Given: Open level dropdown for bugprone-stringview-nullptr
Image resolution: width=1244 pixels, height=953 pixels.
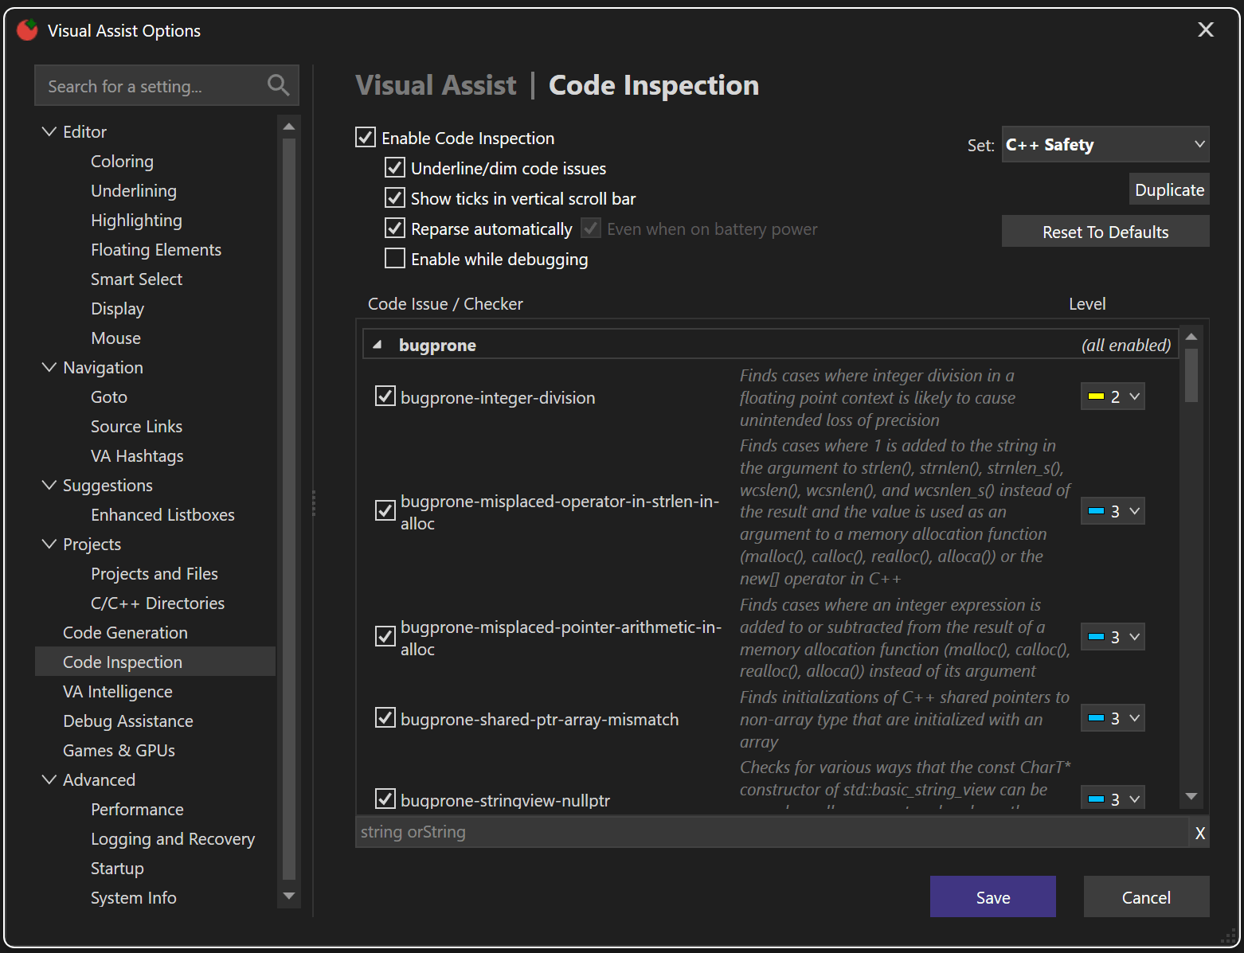Looking at the screenshot, I should coord(1113,798).
